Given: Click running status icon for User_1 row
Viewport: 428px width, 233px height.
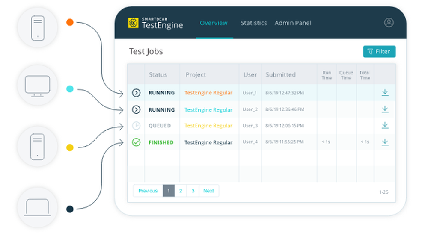Looking at the screenshot, I should (x=136, y=93).
